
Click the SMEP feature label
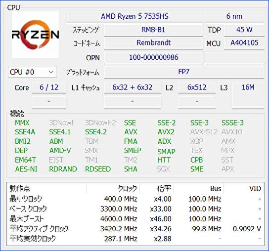coord(133,151)
